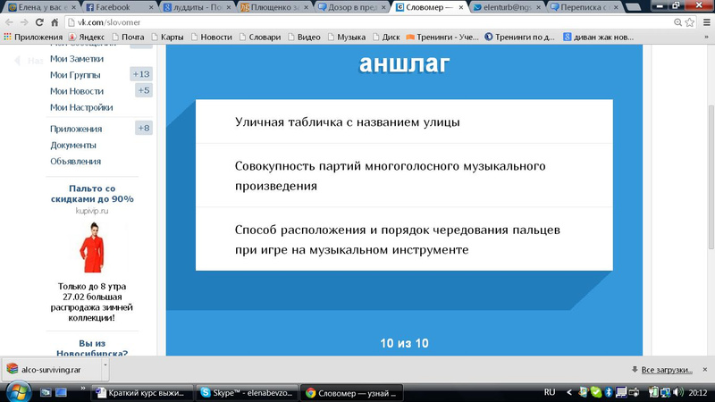Reload the page with the refresh icon
Viewport: 715px width, 402px height.
pos(39,22)
